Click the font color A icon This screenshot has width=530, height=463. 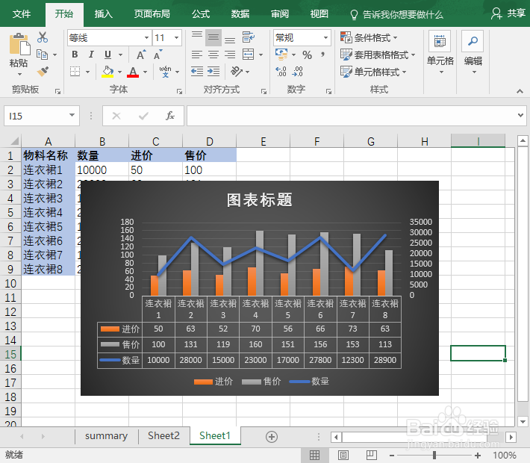133,72
